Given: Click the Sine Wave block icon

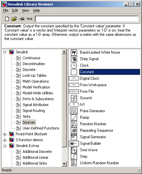Looking at the screenshot, I should (74, 150).
